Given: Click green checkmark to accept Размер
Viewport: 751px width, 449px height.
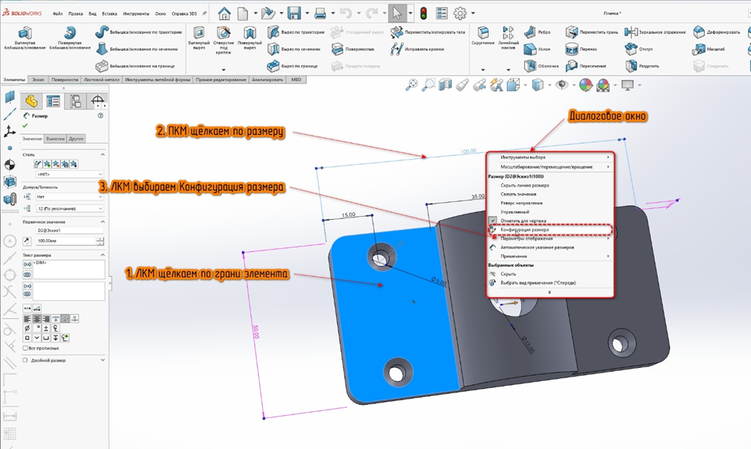Looking at the screenshot, I should coord(25,126).
